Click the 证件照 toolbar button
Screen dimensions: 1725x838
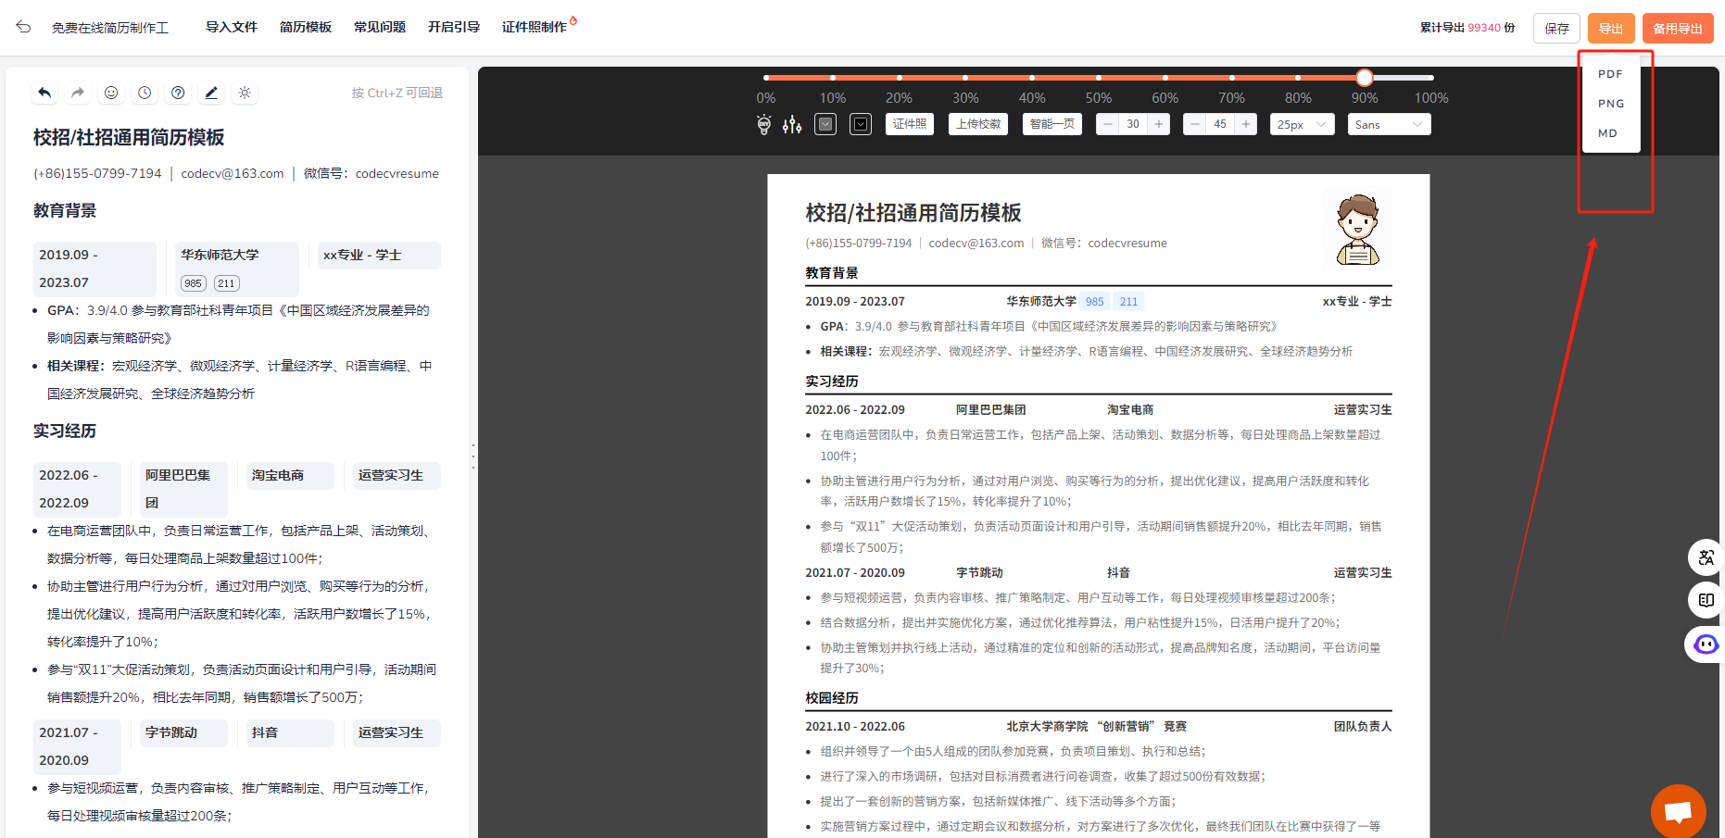click(x=910, y=124)
